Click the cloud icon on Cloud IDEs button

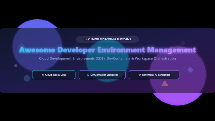tap(43, 75)
